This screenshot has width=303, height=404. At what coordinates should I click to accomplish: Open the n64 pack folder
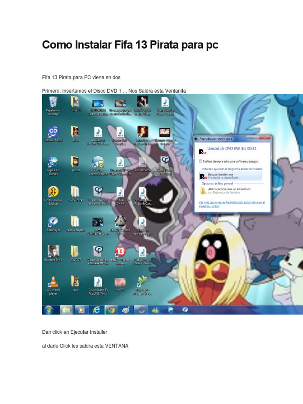coord(75,194)
